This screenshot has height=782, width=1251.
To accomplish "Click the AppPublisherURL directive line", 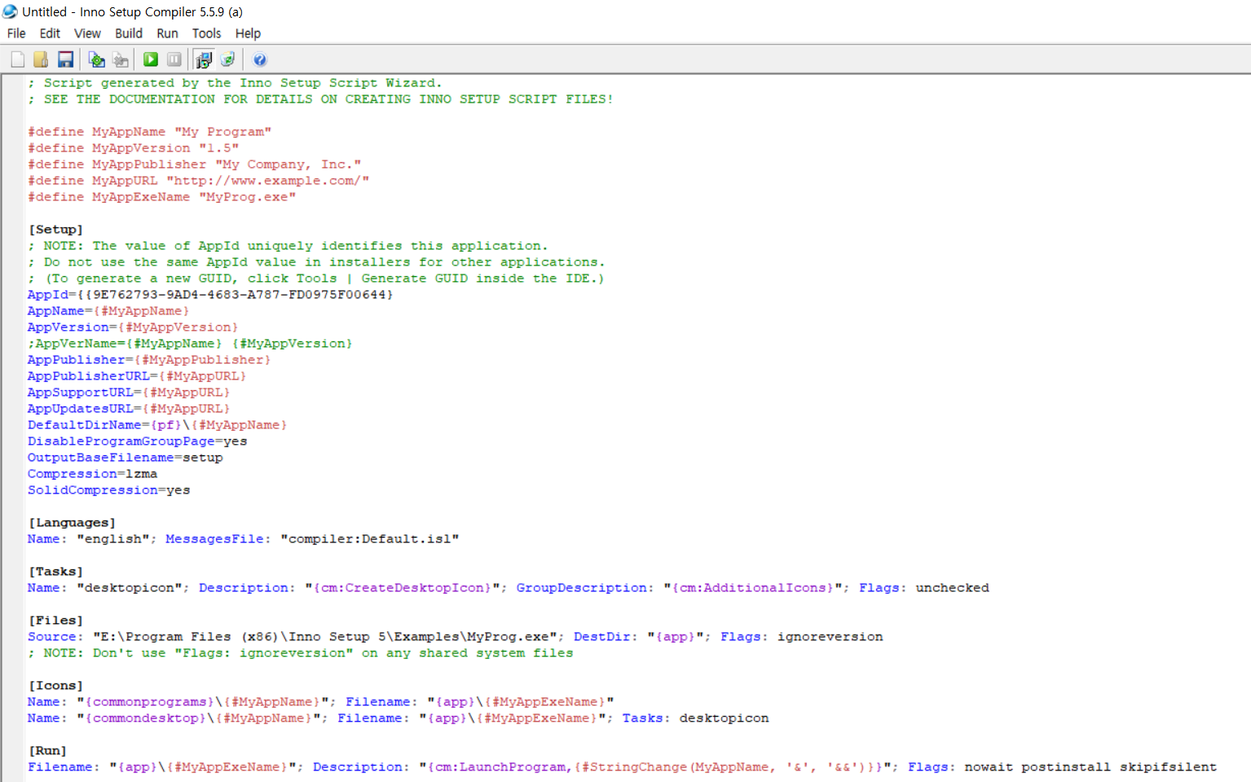I will [137, 376].
